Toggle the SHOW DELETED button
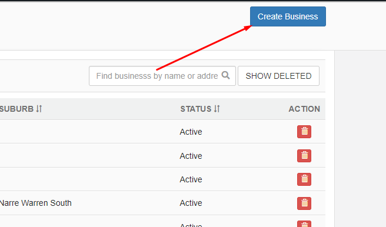 point(278,76)
